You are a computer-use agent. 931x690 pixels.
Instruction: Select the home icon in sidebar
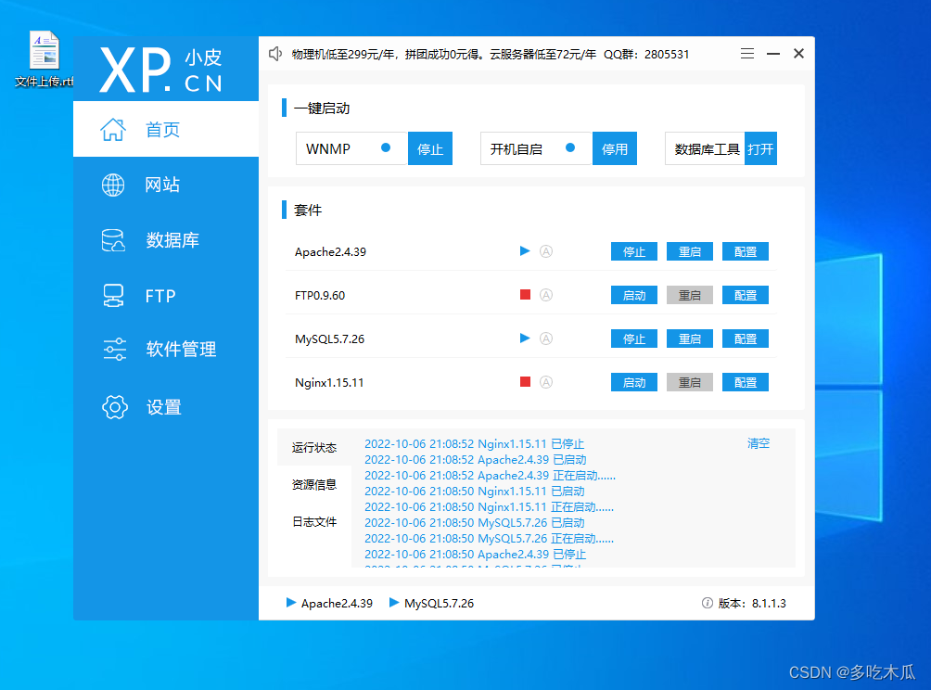(113, 129)
